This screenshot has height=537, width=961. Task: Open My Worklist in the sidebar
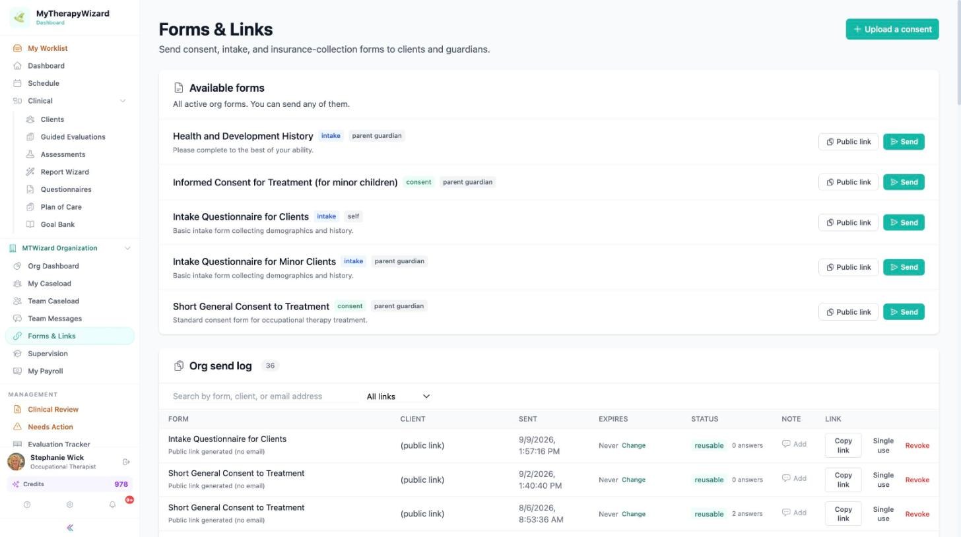click(x=48, y=48)
